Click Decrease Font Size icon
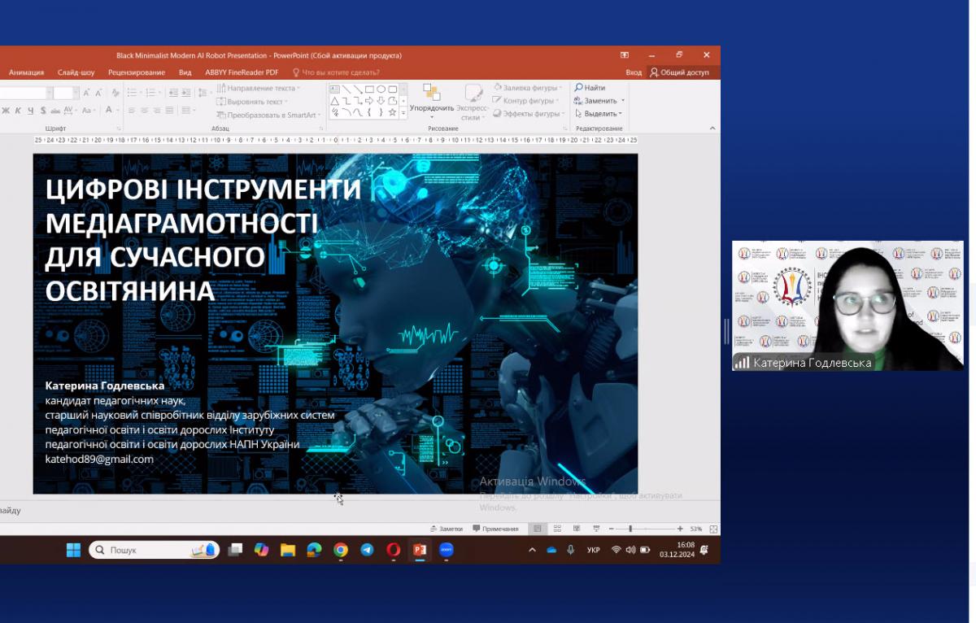This screenshot has height=623, width=976. pos(98,93)
